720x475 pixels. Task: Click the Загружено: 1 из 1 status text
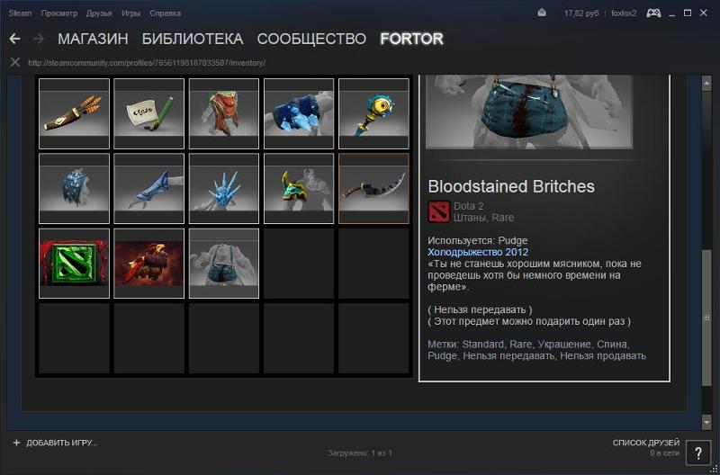[360, 453]
